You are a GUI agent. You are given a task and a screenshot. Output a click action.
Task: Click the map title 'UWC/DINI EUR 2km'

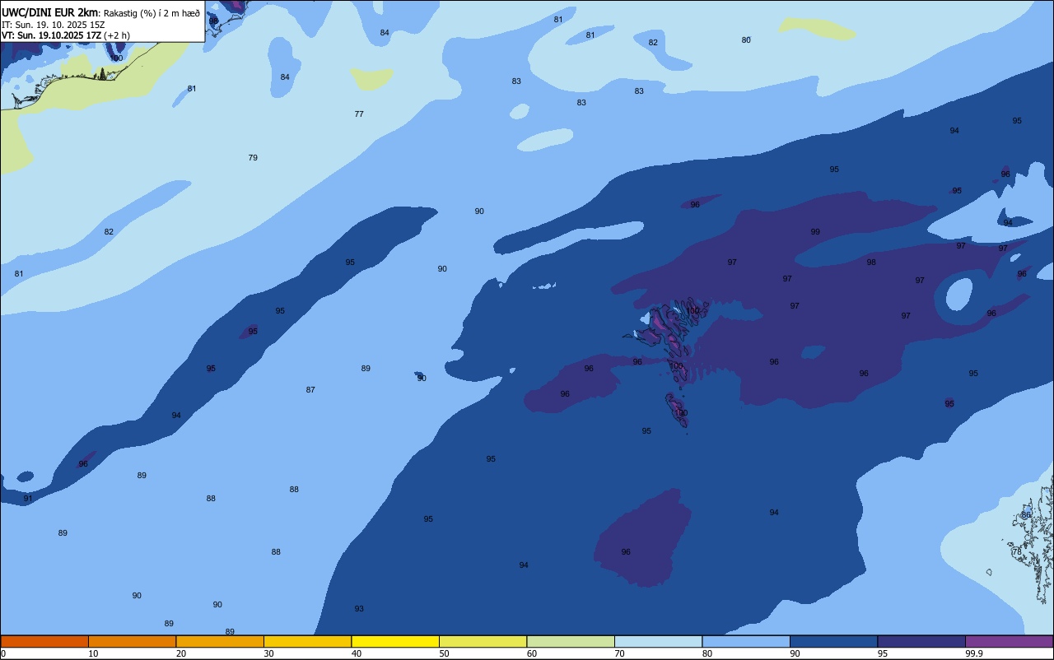pos(50,12)
